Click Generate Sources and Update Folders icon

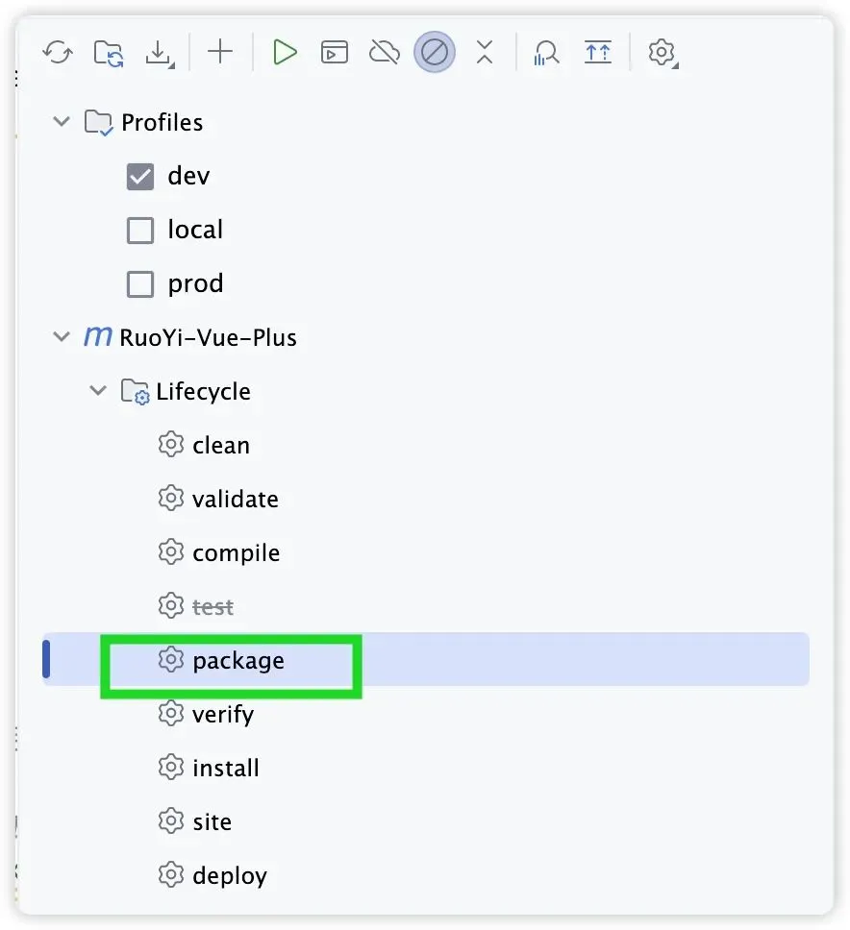[x=108, y=52]
